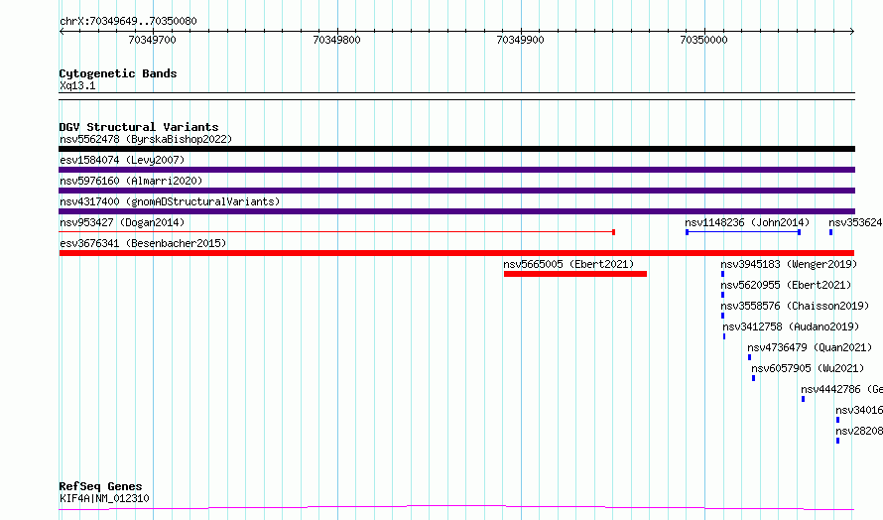This screenshot has width=883, height=520.
Task: Click the nsv353624 variant label
Action: click(855, 222)
